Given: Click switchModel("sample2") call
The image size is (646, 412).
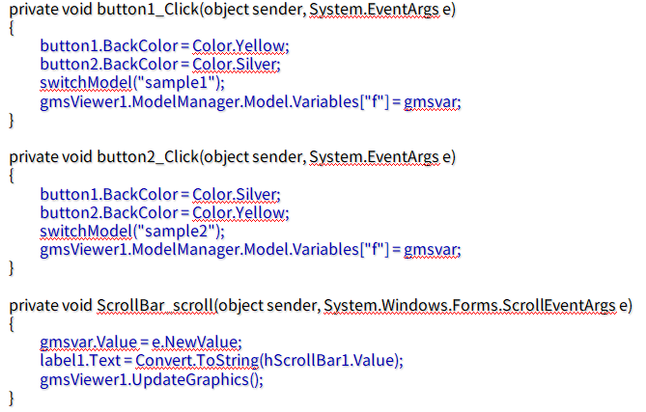Looking at the screenshot, I should [x=132, y=231].
